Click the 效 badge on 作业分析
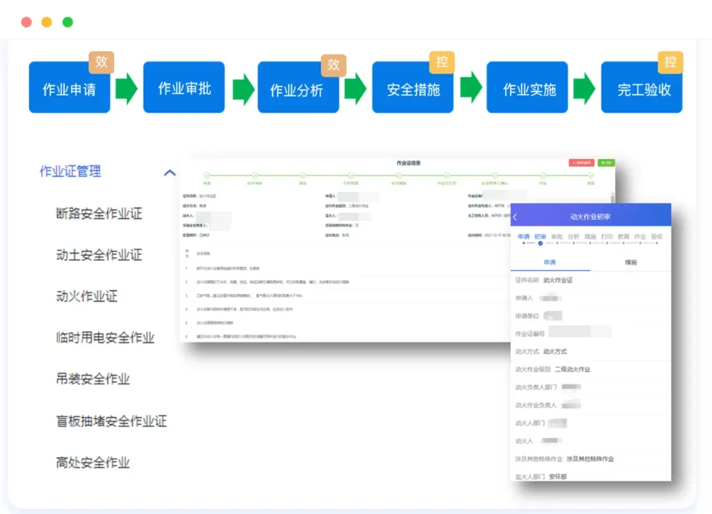This screenshot has height=514, width=712. [x=334, y=65]
